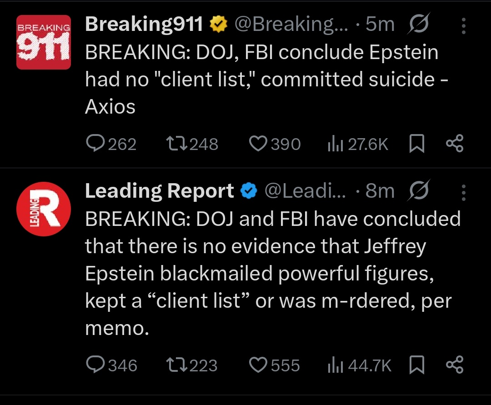Open Grok icon on Leading Report post
Screen dimensions: 491x405
[419, 192]
